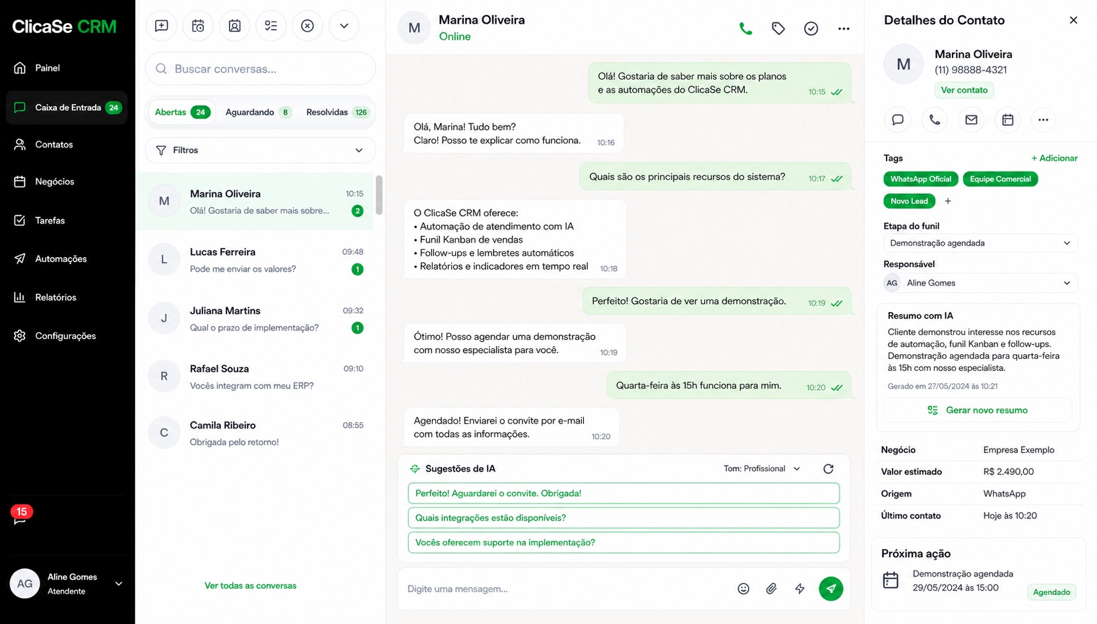Attach a file with the paperclip icon
Viewport: 1097px width, 624px height.
tap(771, 589)
